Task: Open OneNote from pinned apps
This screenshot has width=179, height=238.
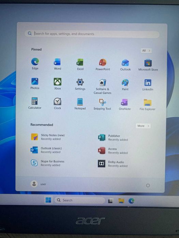Action: 125,104
